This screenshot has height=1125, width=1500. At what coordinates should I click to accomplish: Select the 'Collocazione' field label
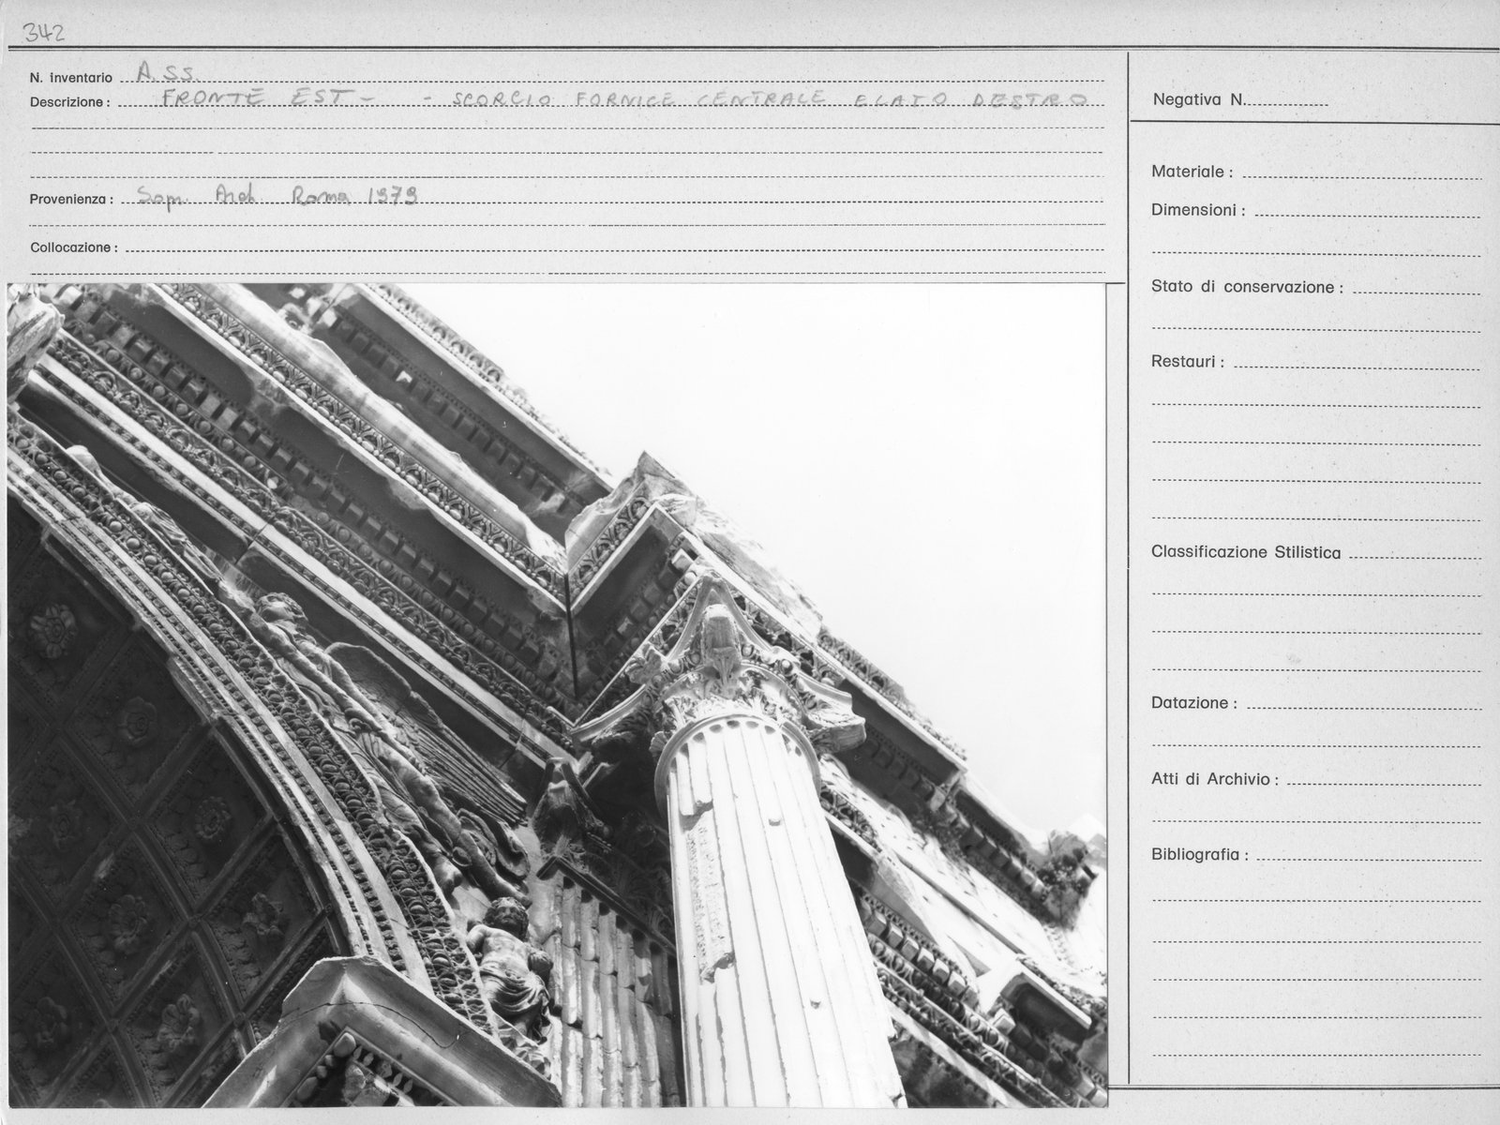pyautogui.click(x=74, y=248)
